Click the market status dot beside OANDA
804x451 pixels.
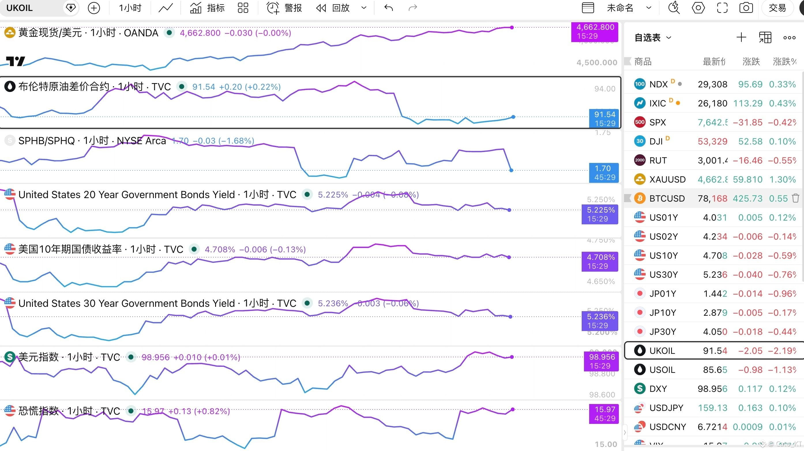coord(169,33)
